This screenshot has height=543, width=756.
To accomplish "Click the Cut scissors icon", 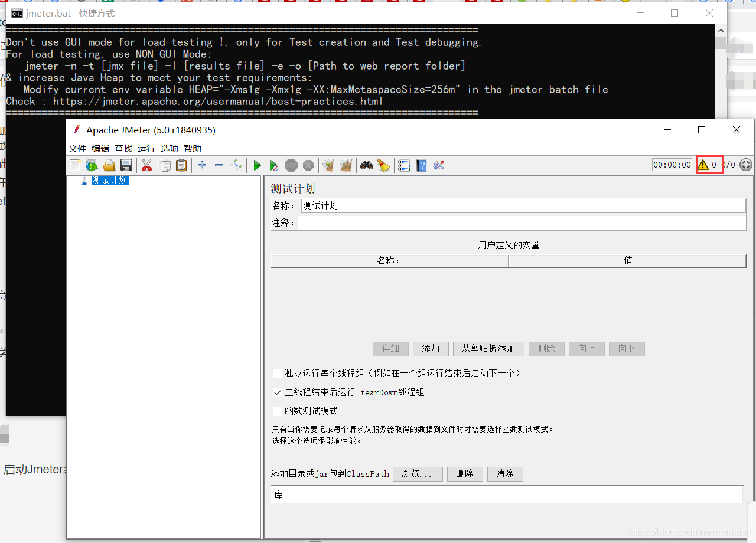I will pyautogui.click(x=146, y=165).
